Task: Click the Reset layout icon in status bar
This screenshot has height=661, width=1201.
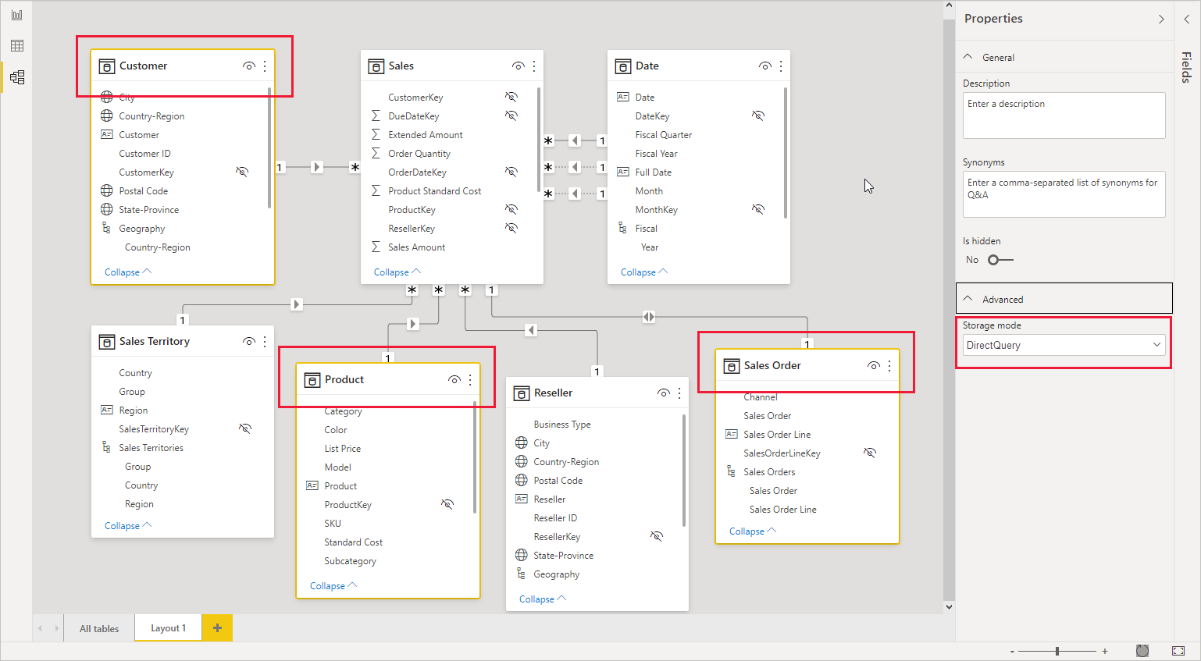Action: [1142, 651]
